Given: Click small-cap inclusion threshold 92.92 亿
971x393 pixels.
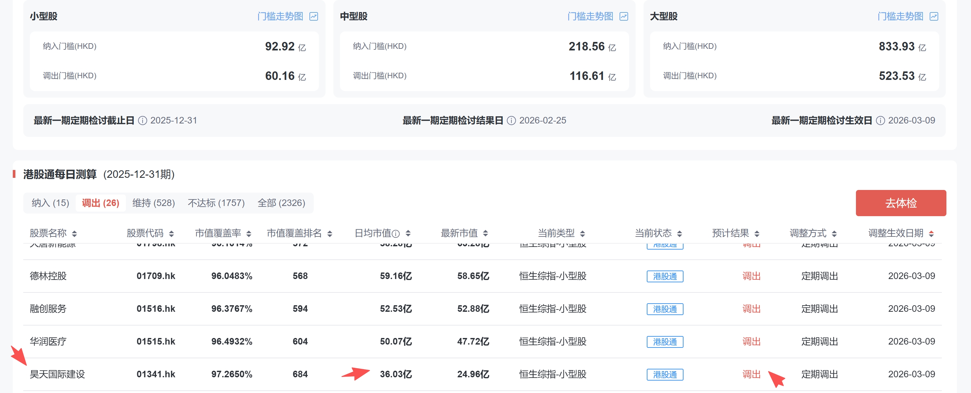Looking at the screenshot, I should pyautogui.click(x=285, y=47).
